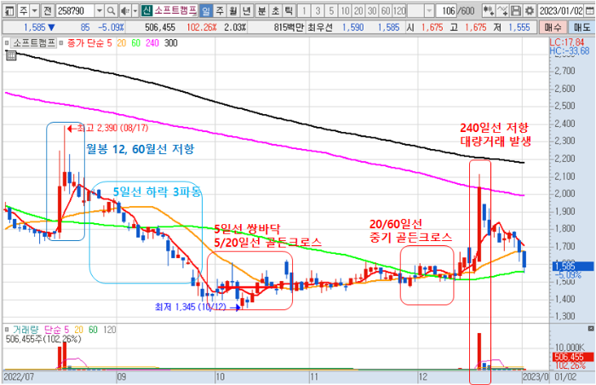This screenshot has width=596, height=385.
Task: Open the calendar date picker icon
Action: point(589,11)
